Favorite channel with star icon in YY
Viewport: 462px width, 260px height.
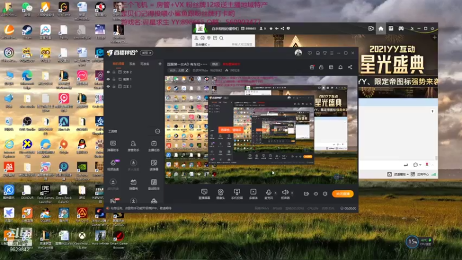pyautogui.click(x=271, y=28)
